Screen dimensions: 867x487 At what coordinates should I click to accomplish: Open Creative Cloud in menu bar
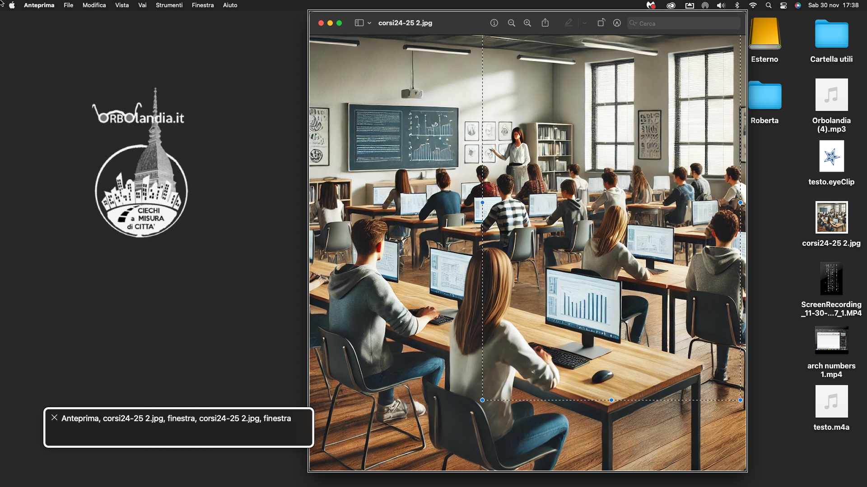pos(671,5)
